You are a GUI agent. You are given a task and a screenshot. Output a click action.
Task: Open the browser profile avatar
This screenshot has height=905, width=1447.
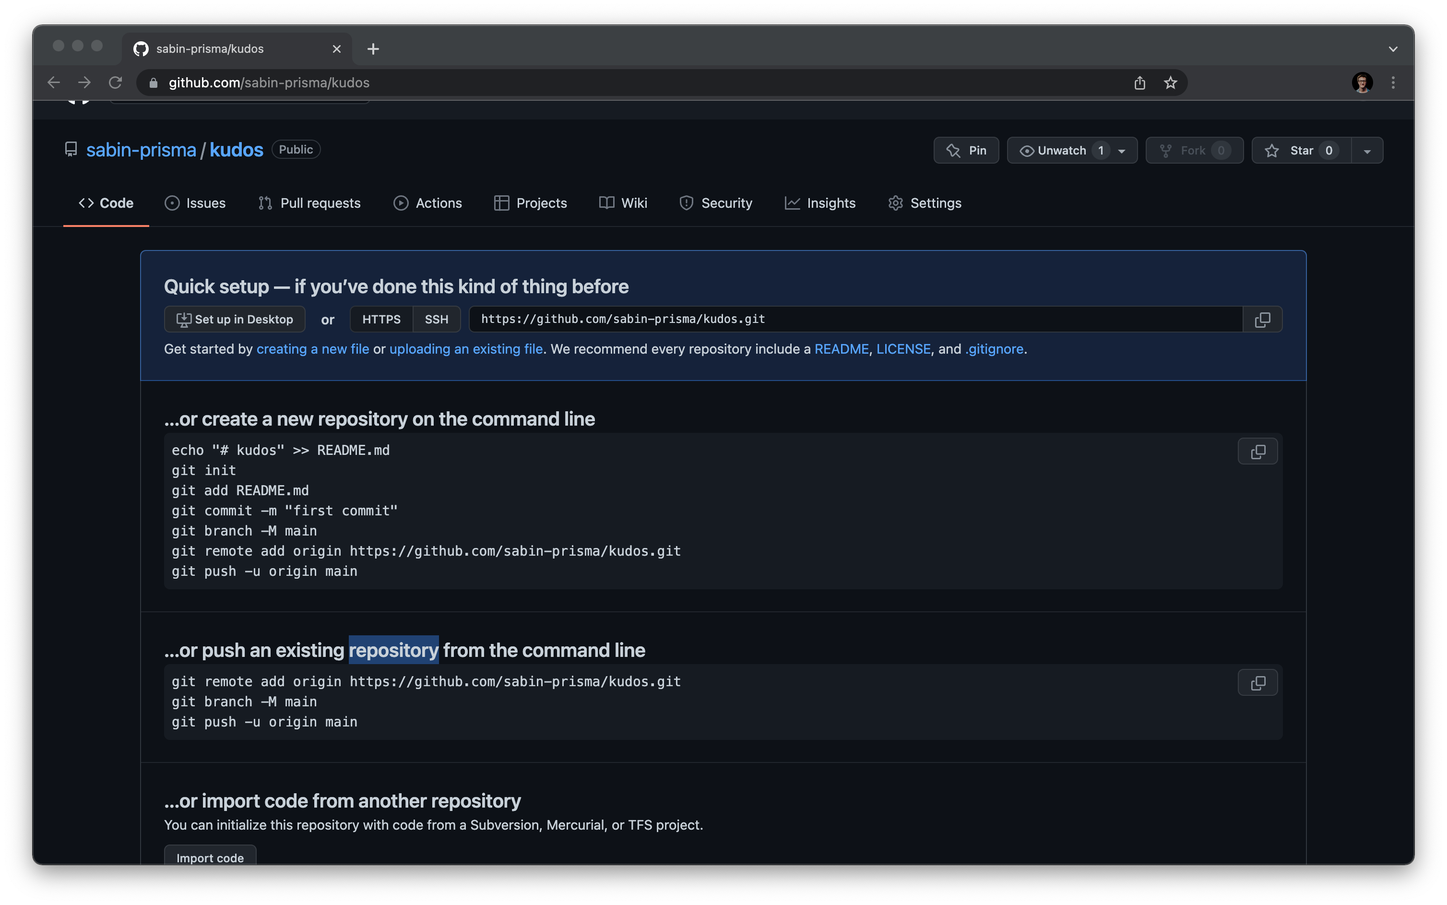(x=1362, y=83)
